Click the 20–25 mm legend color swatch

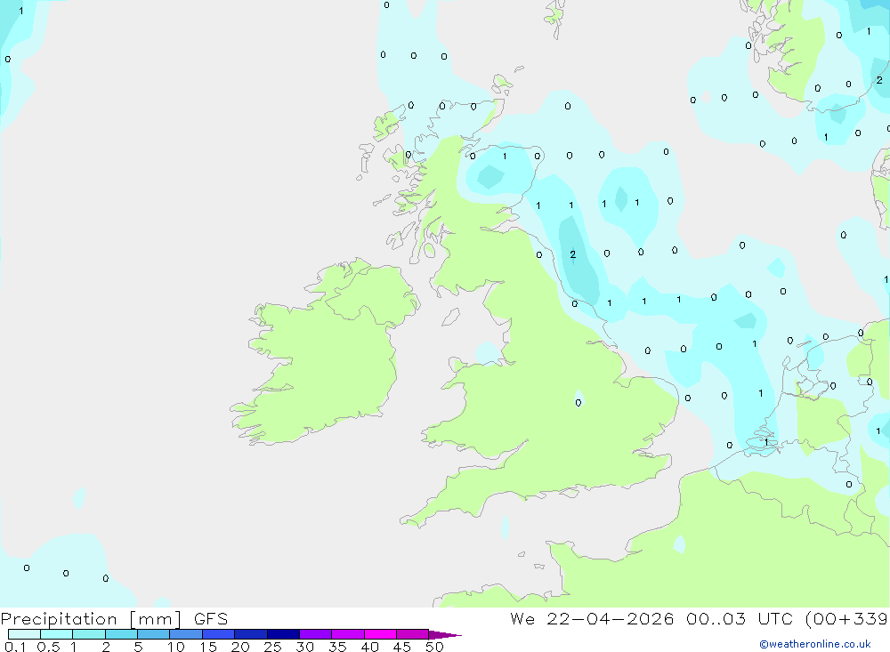(251, 634)
